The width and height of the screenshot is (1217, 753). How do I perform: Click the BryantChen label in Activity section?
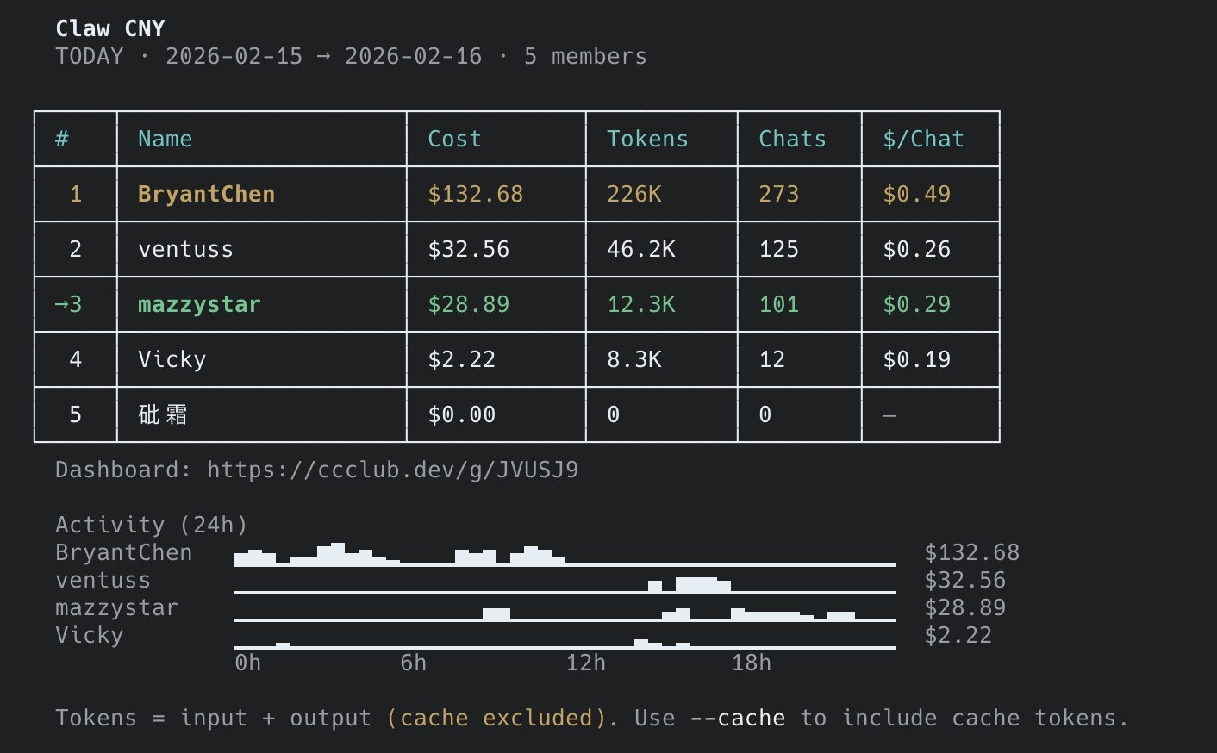pyautogui.click(x=124, y=552)
